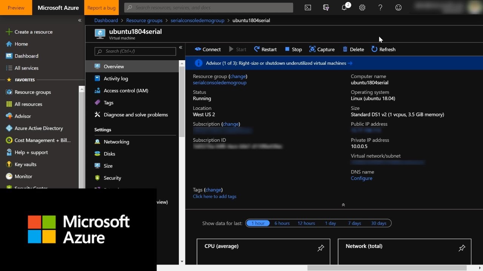Open the notifications bell

point(345,7)
